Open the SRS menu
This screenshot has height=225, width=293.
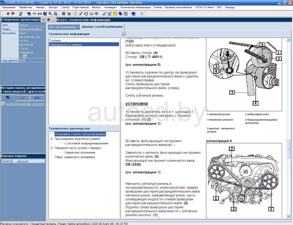(x=219, y=7)
